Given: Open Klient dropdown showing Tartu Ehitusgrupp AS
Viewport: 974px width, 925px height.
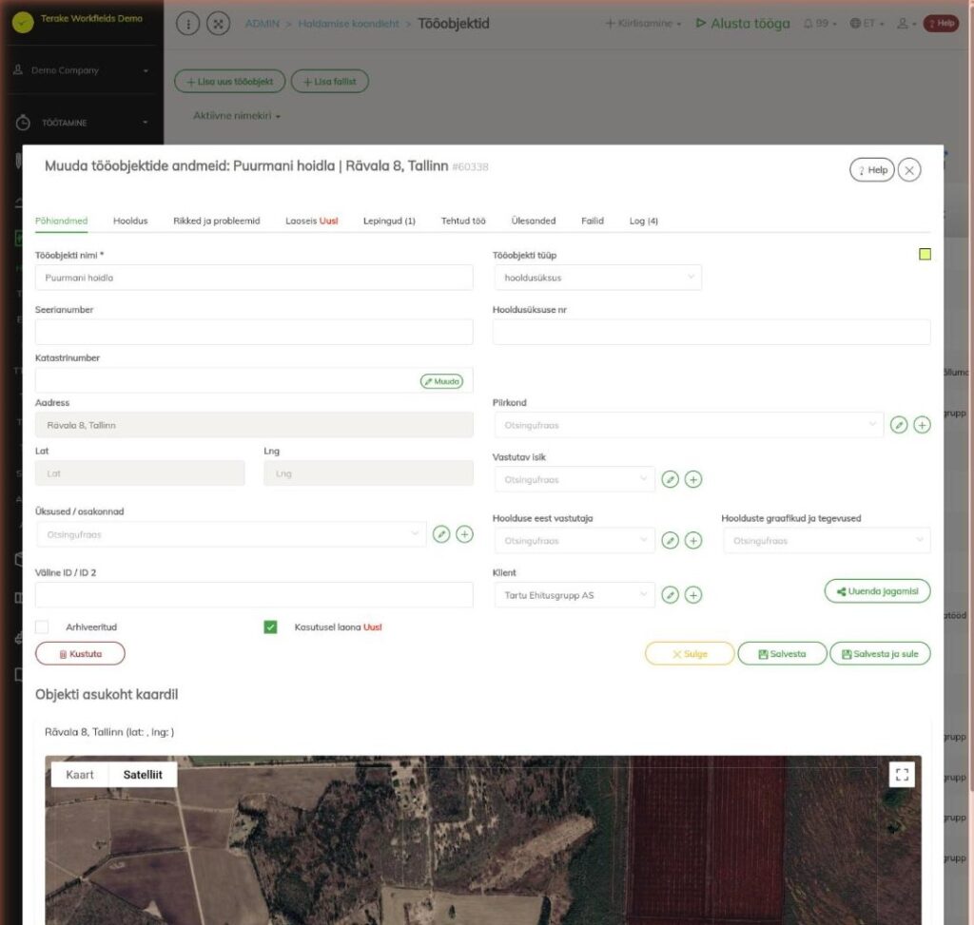Looking at the screenshot, I should point(575,595).
